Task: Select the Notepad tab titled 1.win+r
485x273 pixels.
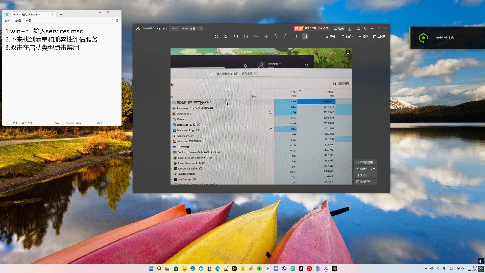Action: 33,14
